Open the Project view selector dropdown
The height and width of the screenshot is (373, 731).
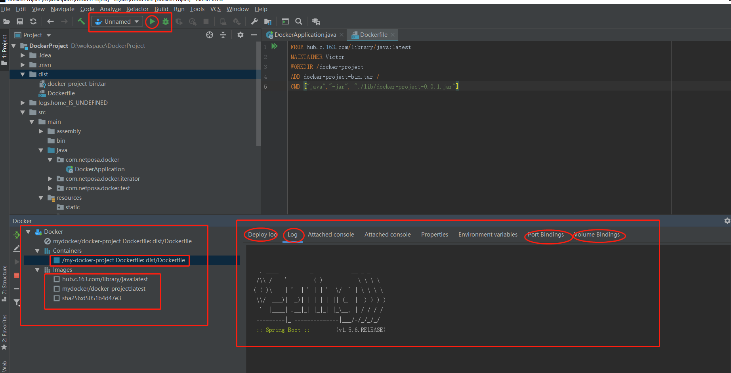pos(32,35)
